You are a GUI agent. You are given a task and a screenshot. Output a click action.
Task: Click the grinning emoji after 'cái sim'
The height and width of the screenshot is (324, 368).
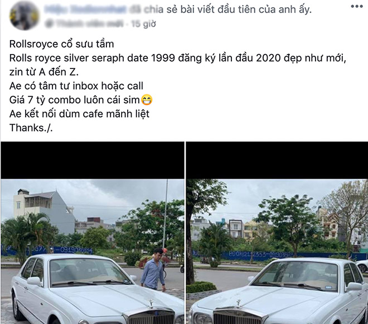pos(147,100)
